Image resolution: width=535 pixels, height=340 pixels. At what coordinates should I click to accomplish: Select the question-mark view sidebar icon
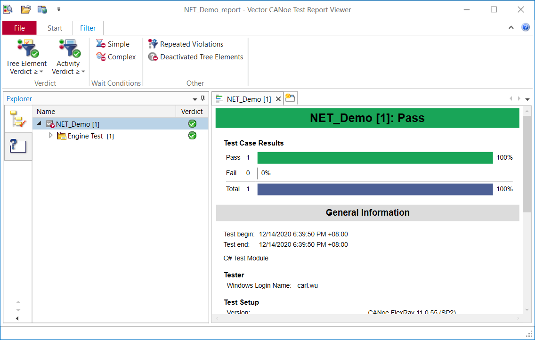(x=18, y=146)
